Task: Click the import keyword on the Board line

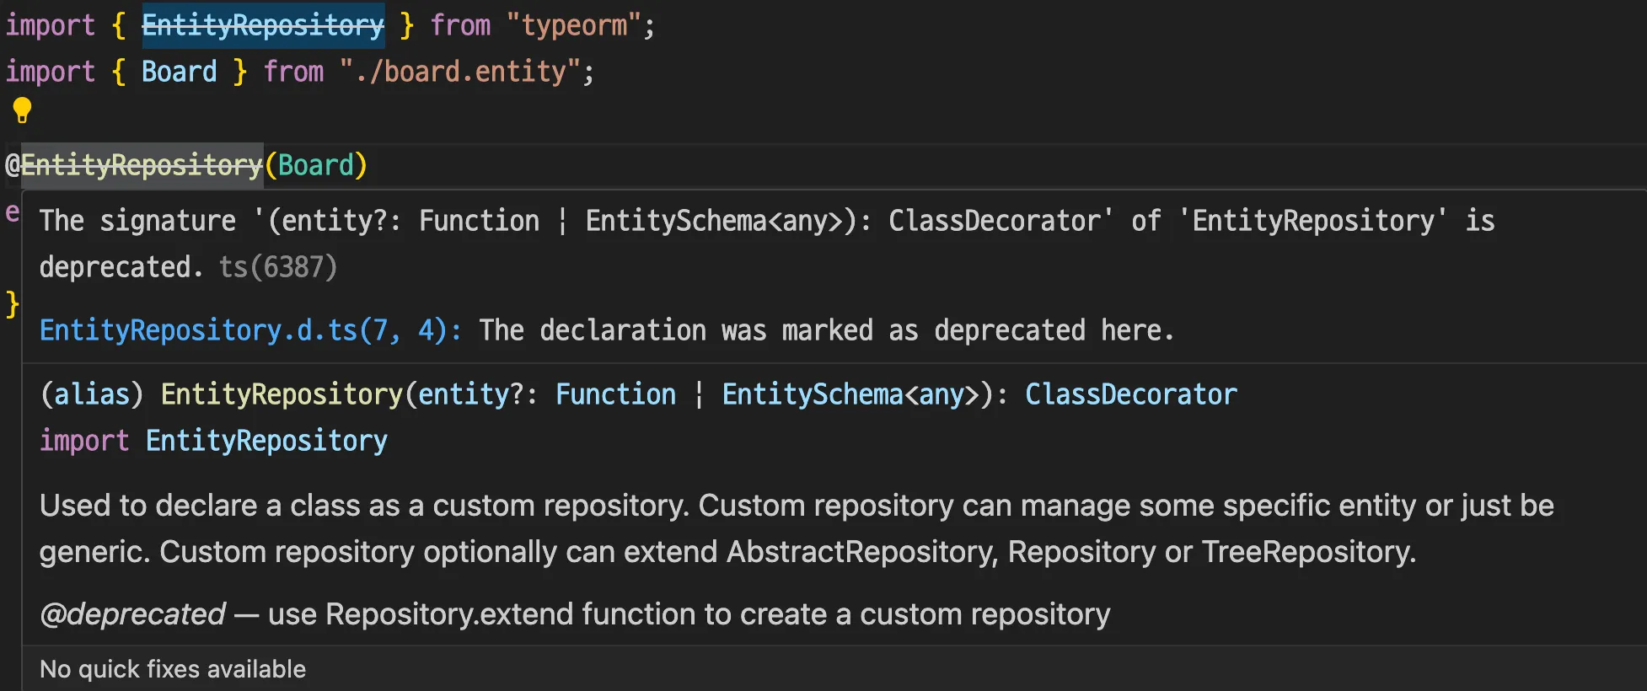Action: (50, 72)
